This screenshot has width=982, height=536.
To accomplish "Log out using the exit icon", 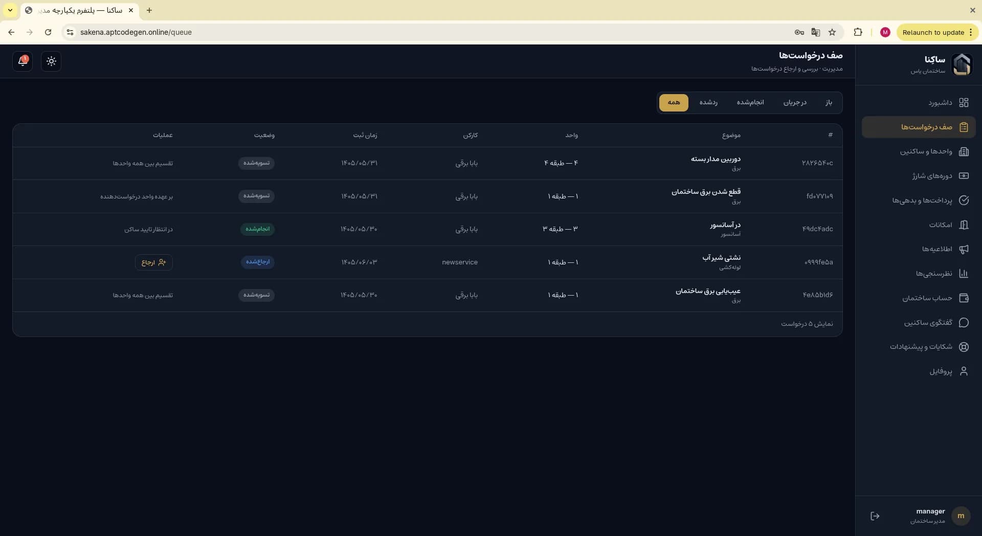I will point(875,516).
